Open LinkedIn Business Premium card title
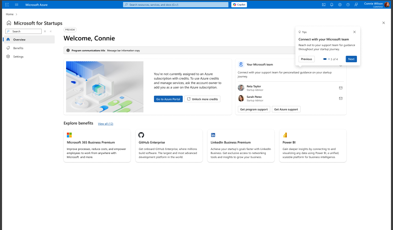Image resolution: width=393 pixels, height=230 pixels. coord(231,142)
